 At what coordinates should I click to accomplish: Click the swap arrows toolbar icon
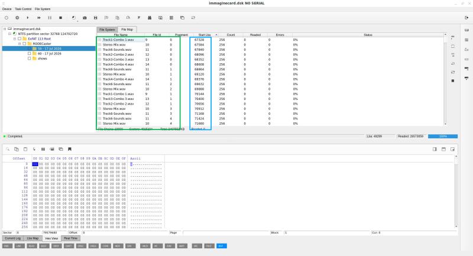193,18
